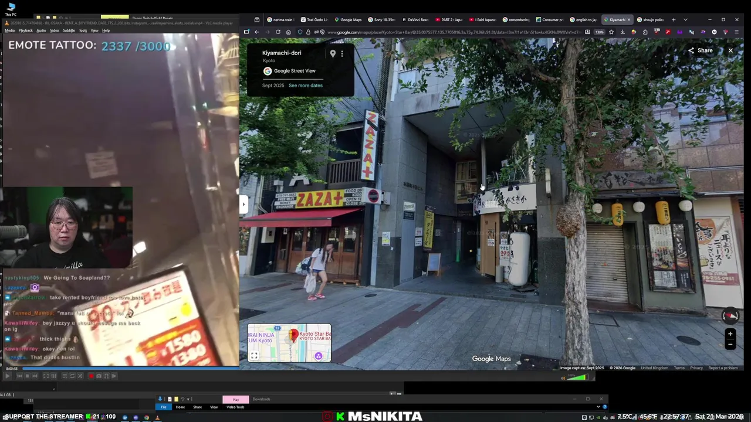Open the browser downloads panel
The height and width of the screenshot is (422, 751).
pos(623,32)
